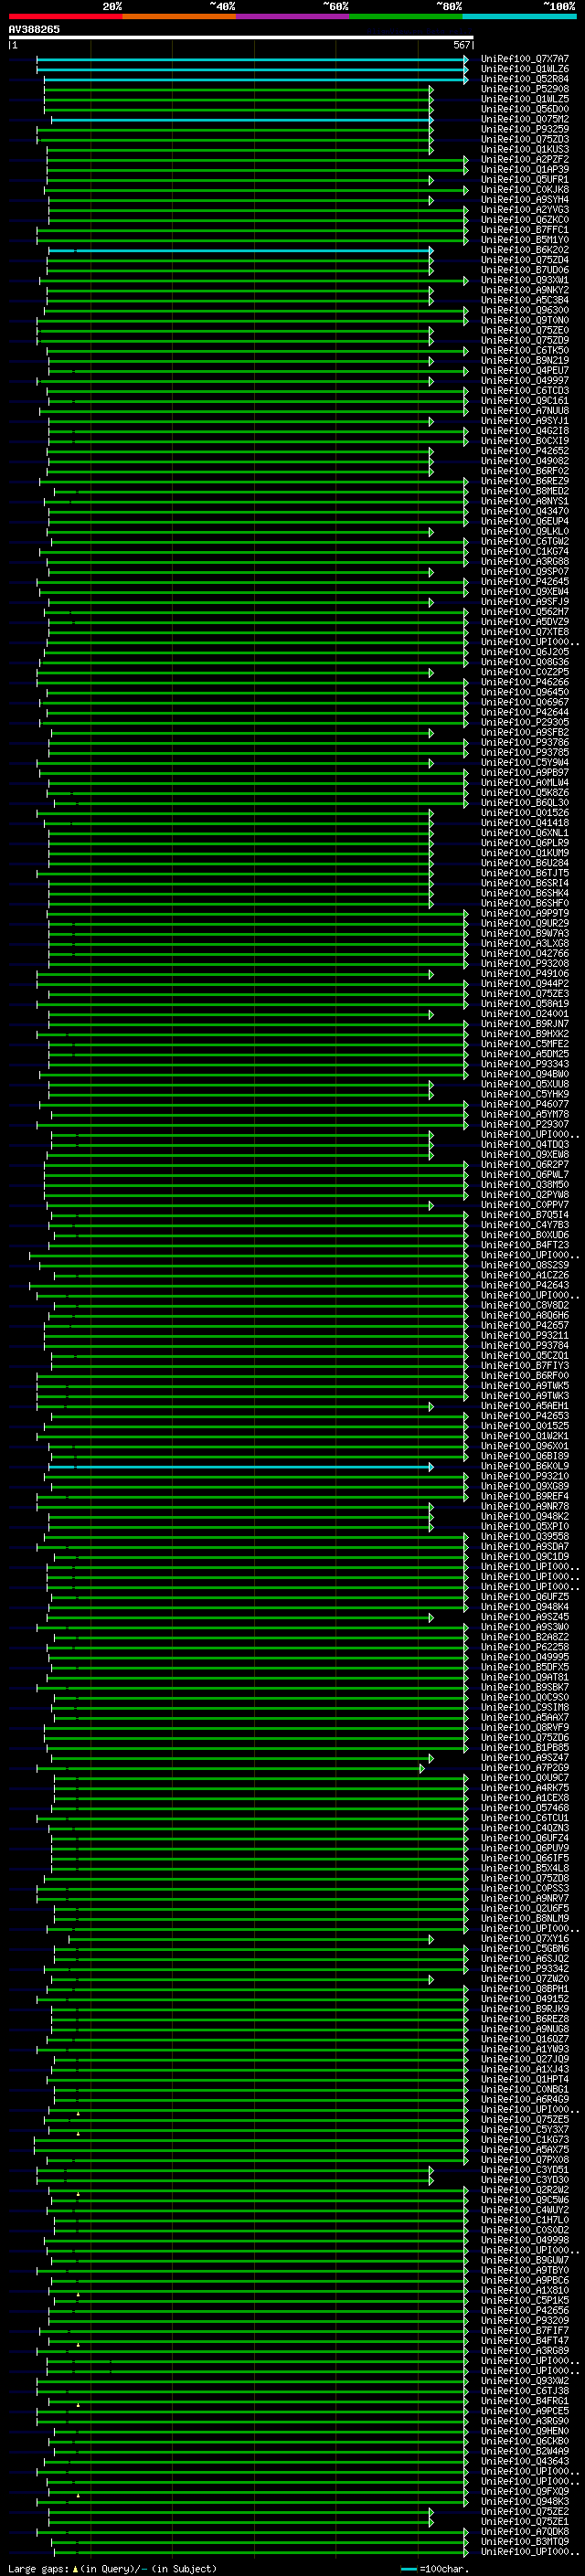Select hit label UniRef100_C6TK50
This screenshot has width=585, height=2576.
pyautogui.click(x=525, y=350)
